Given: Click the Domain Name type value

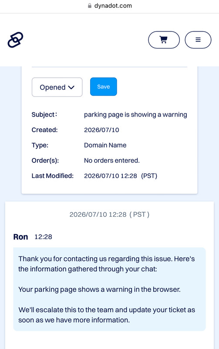Looking at the screenshot, I should pos(105,145).
